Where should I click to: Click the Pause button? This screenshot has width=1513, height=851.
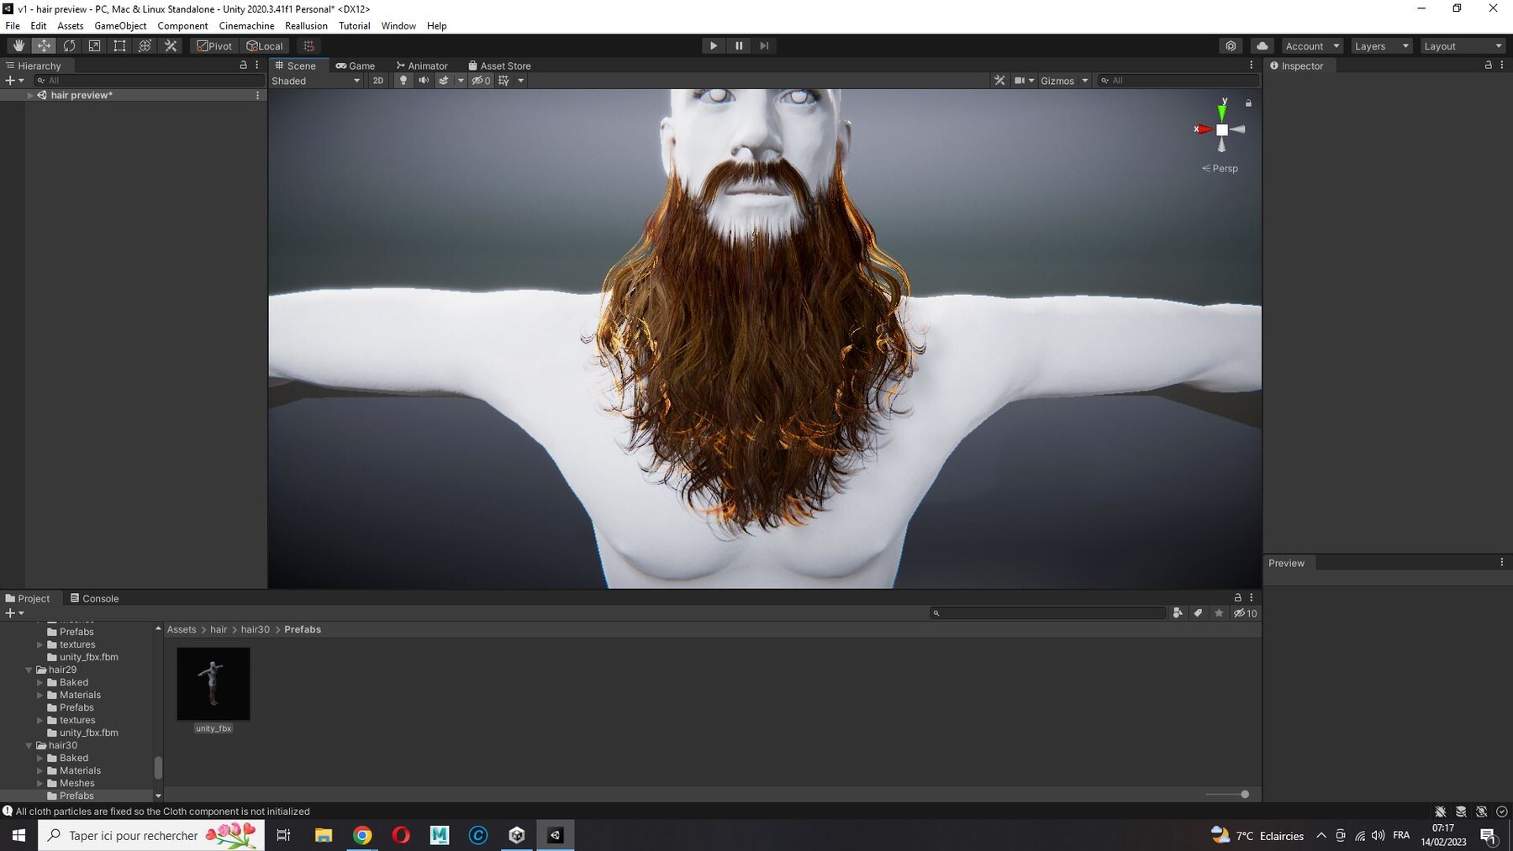click(739, 46)
